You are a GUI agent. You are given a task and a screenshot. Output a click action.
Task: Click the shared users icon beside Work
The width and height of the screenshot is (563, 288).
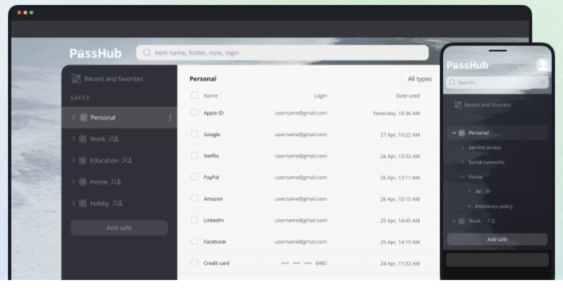click(114, 139)
